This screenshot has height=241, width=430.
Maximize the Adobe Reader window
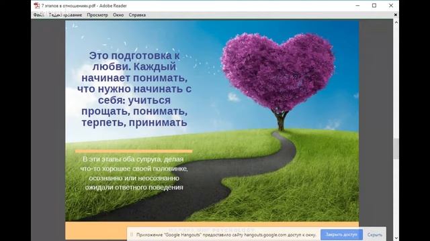click(x=374, y=5)
